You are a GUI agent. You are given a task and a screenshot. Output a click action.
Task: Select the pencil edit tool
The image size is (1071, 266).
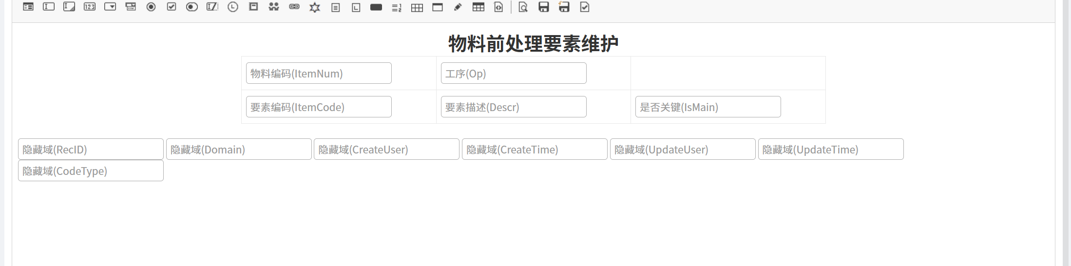[x=458, y=7]
